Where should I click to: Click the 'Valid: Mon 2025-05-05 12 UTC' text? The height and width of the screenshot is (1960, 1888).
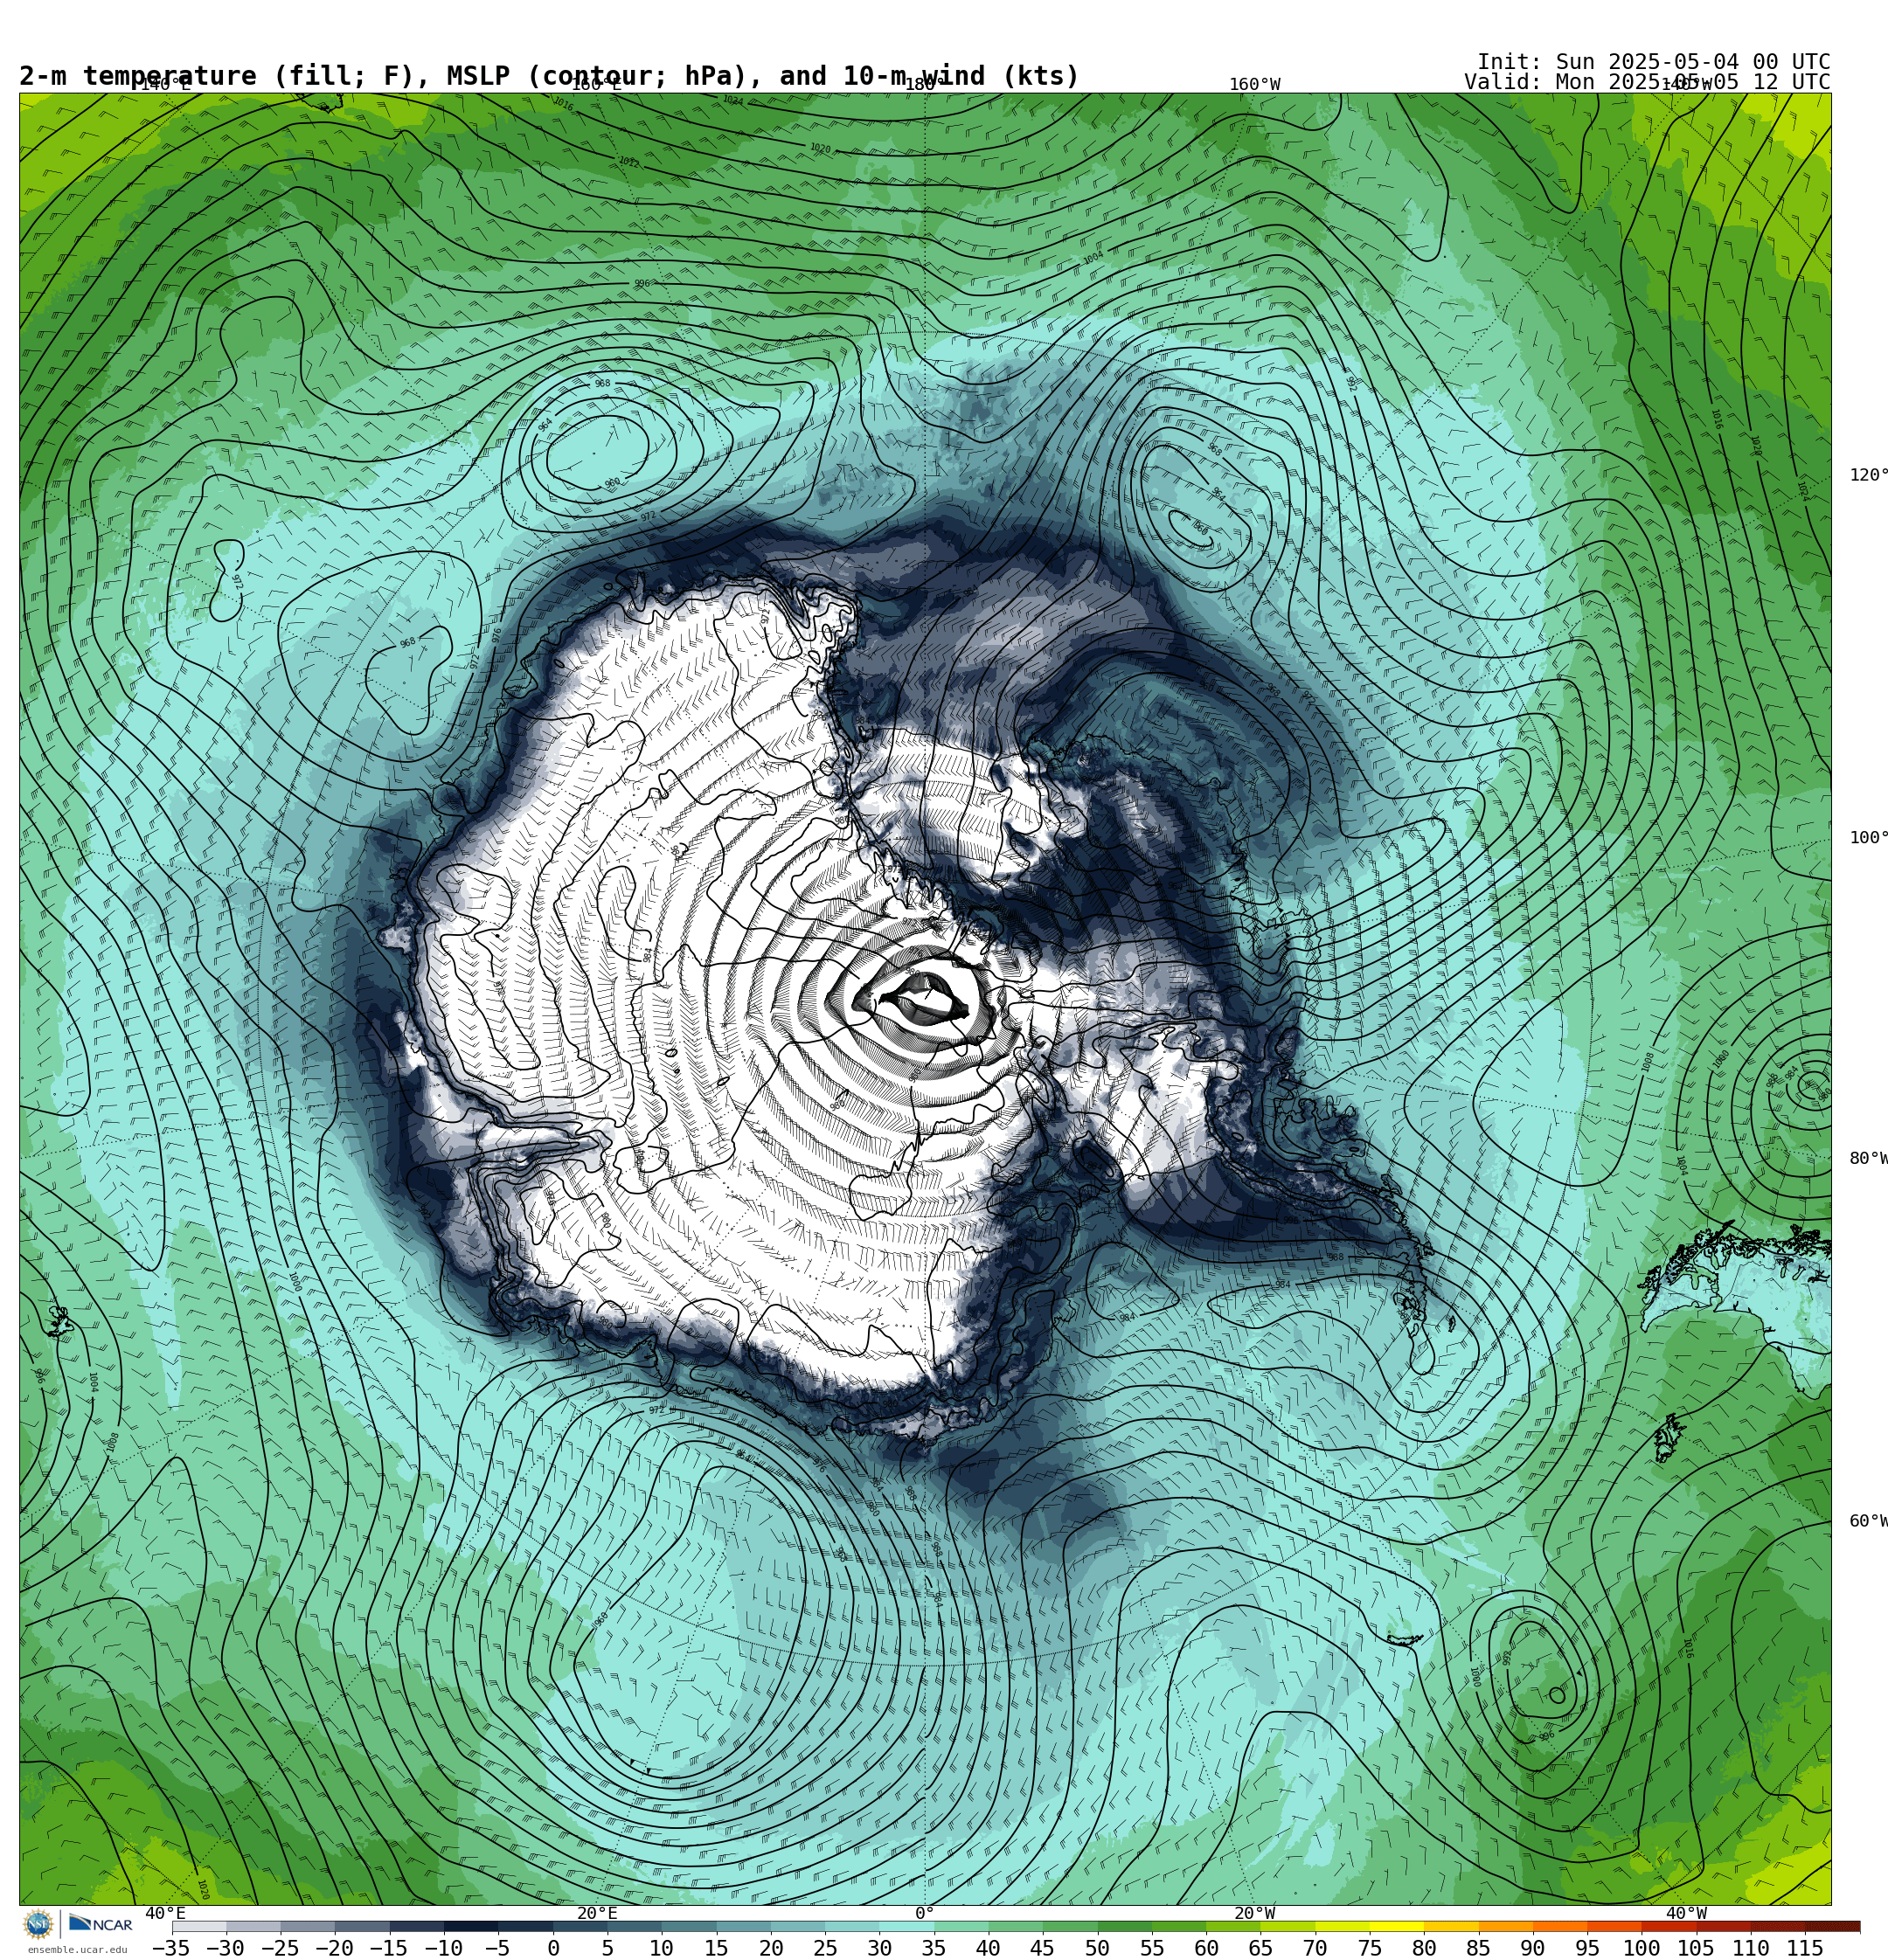[1647, 82]
